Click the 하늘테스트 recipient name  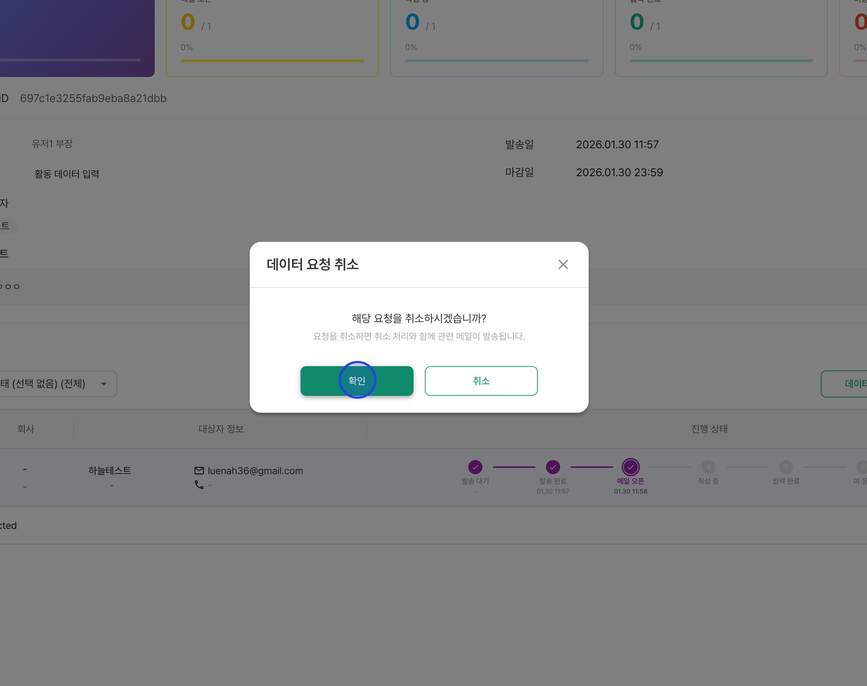pyautogui.click(x=109, y=470)
